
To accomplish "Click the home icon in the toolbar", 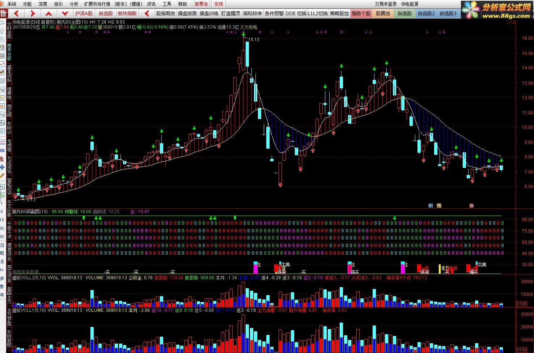I will click(x=3, y=14).
